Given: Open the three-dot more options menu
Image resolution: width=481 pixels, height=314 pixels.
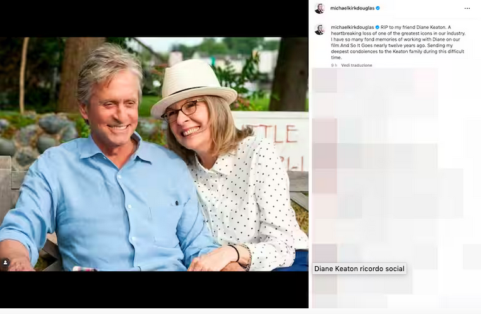Looking at the screenshot, I should click(x=467, y=8).
